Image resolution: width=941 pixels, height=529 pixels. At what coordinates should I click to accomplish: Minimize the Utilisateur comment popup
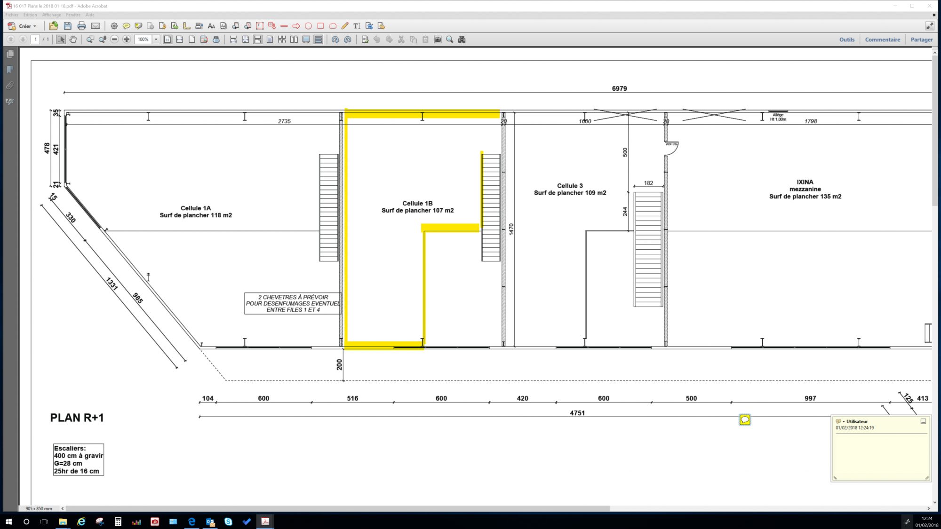(923, 421)
